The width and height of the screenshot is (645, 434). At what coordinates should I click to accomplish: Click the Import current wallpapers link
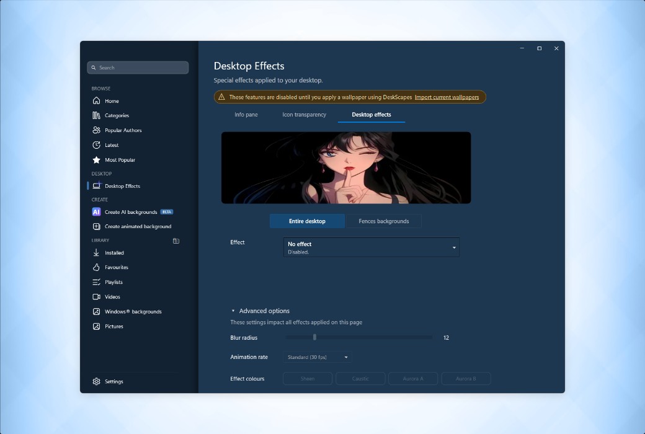447,97
